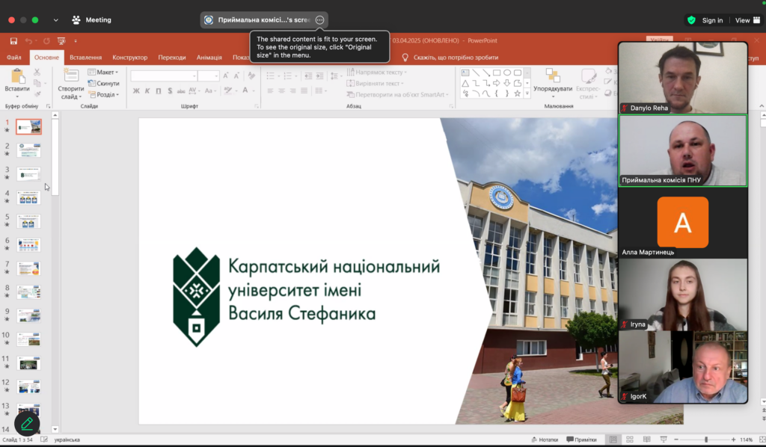Toggle center text alignment
The image size is (766, 447).
click(x=281, y=90)
